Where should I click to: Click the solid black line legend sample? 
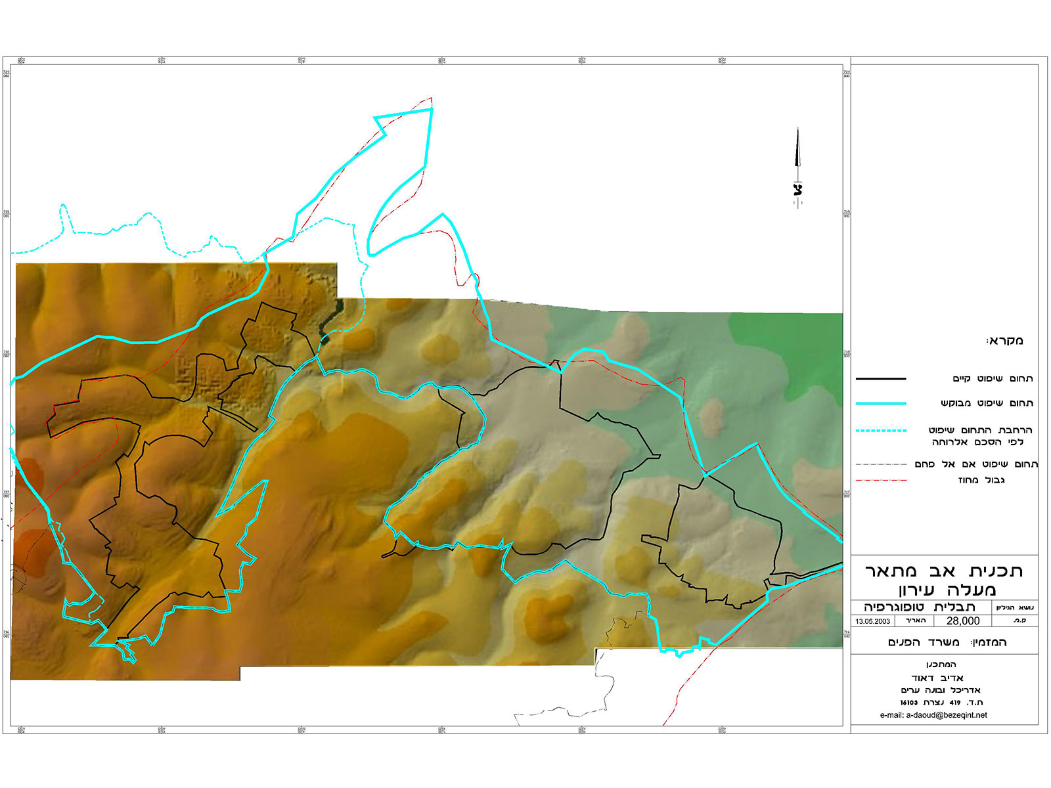tap(881, 379)
